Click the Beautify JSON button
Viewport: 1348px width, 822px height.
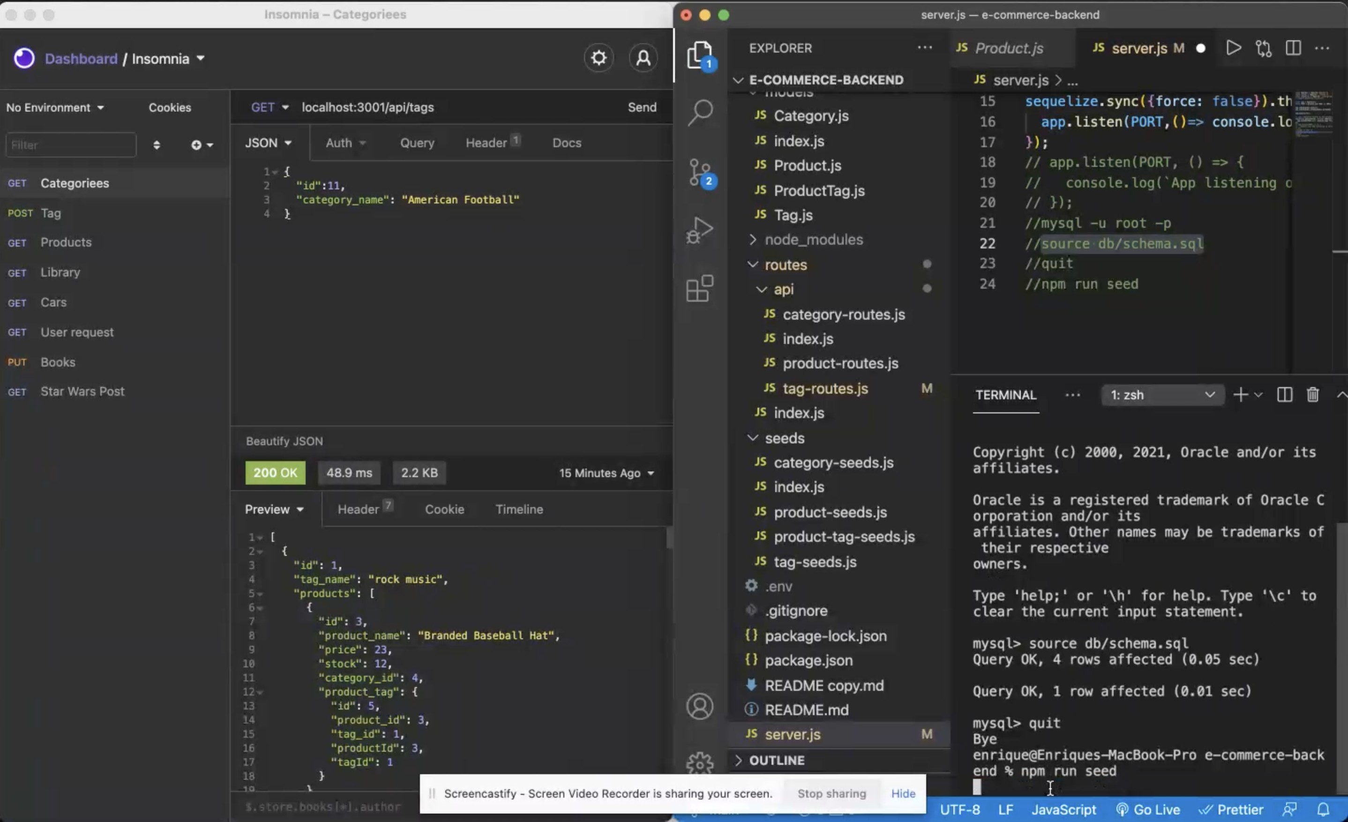pyautogui.click(x=283, y=442)
